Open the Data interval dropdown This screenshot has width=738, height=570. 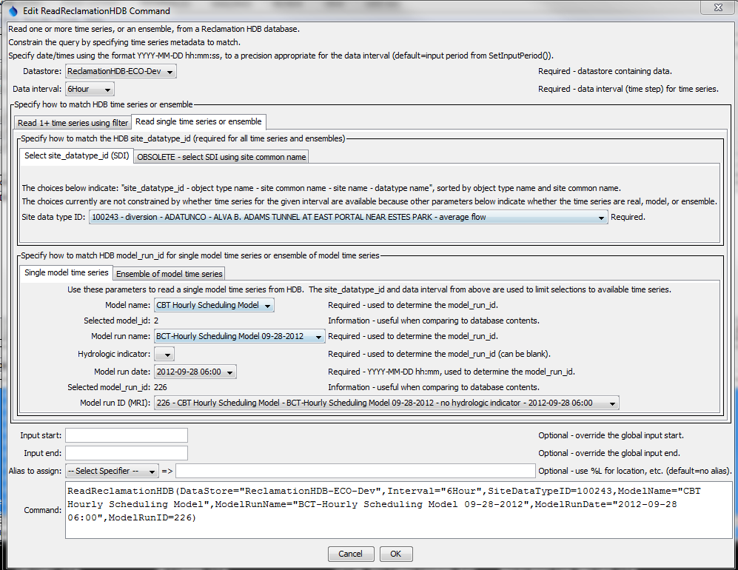tap(107, 88)
